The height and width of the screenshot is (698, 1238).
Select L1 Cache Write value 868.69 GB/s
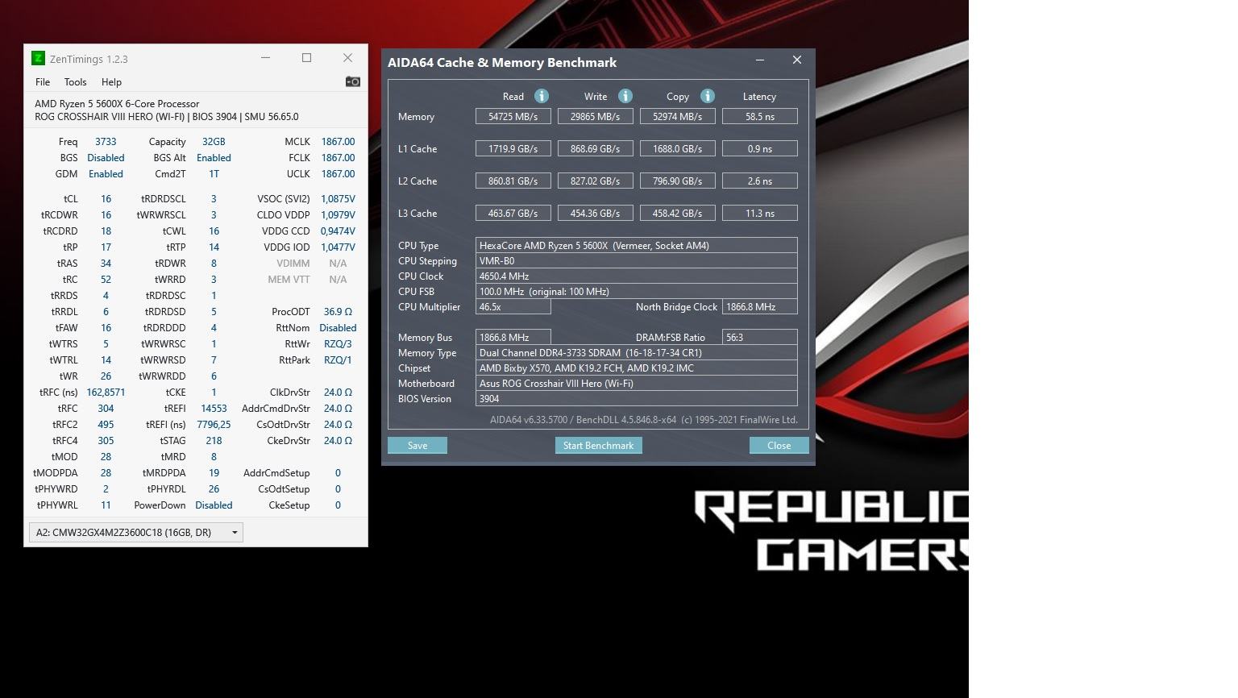point(596,149)
